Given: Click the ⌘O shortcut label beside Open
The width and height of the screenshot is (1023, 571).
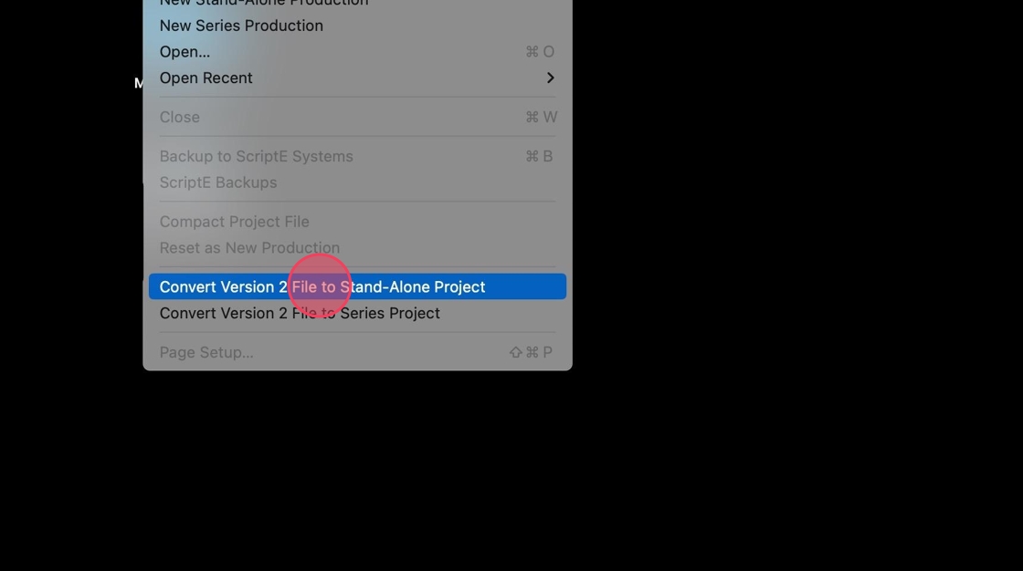Looking at the screenshot, I should [540, 51].
